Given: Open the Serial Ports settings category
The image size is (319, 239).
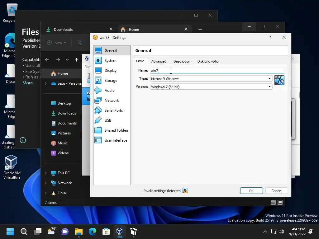Looking at the screenshot, I should [x=112, y=110].
